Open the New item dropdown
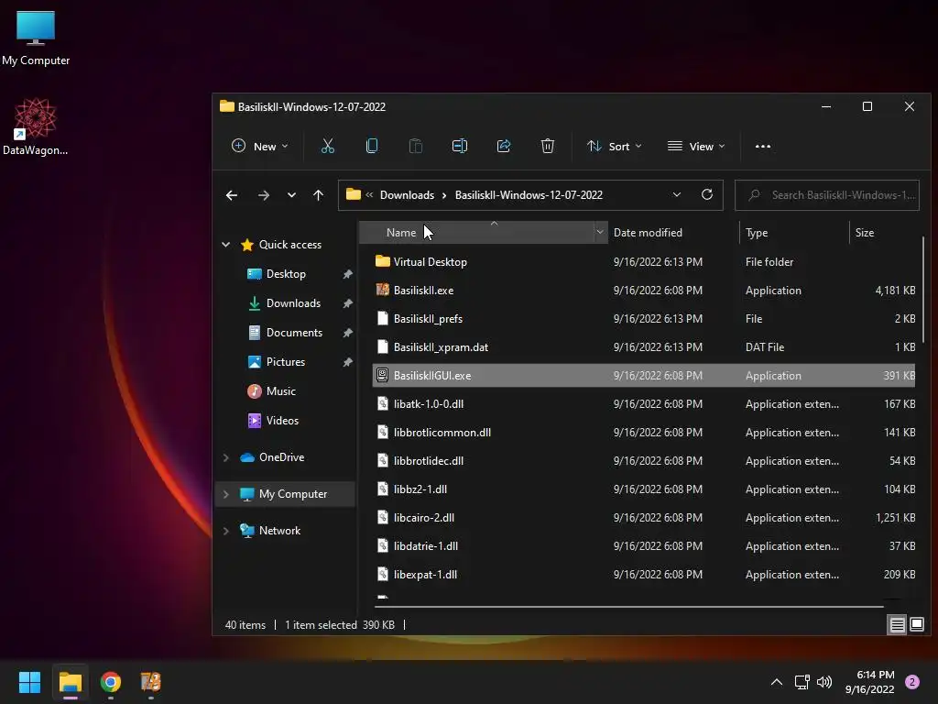938x704 pixels. (259, 146)
